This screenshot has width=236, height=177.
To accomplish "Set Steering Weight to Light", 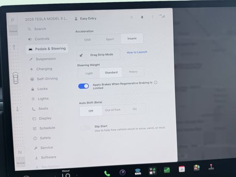I will click(89, 74).
